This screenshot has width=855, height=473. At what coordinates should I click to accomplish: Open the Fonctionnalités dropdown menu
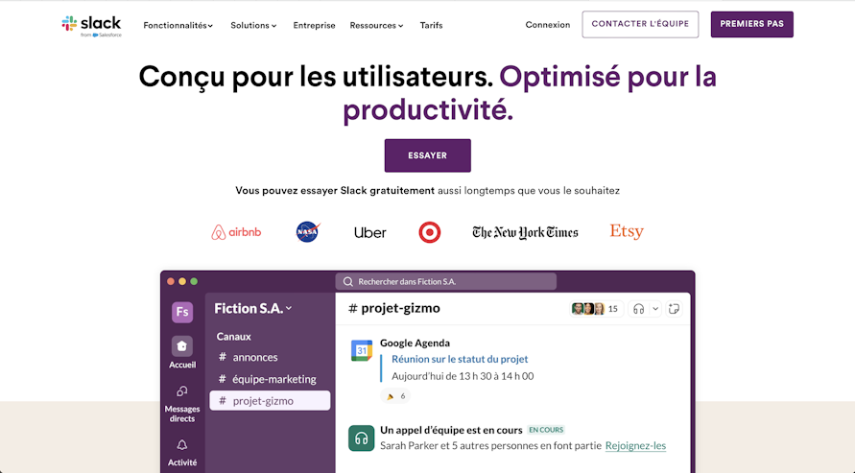[x=178, y=25]
